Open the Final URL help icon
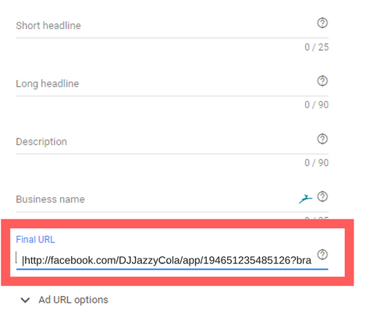The width and height of the screenshot is (373, 324). coord(322,255)
